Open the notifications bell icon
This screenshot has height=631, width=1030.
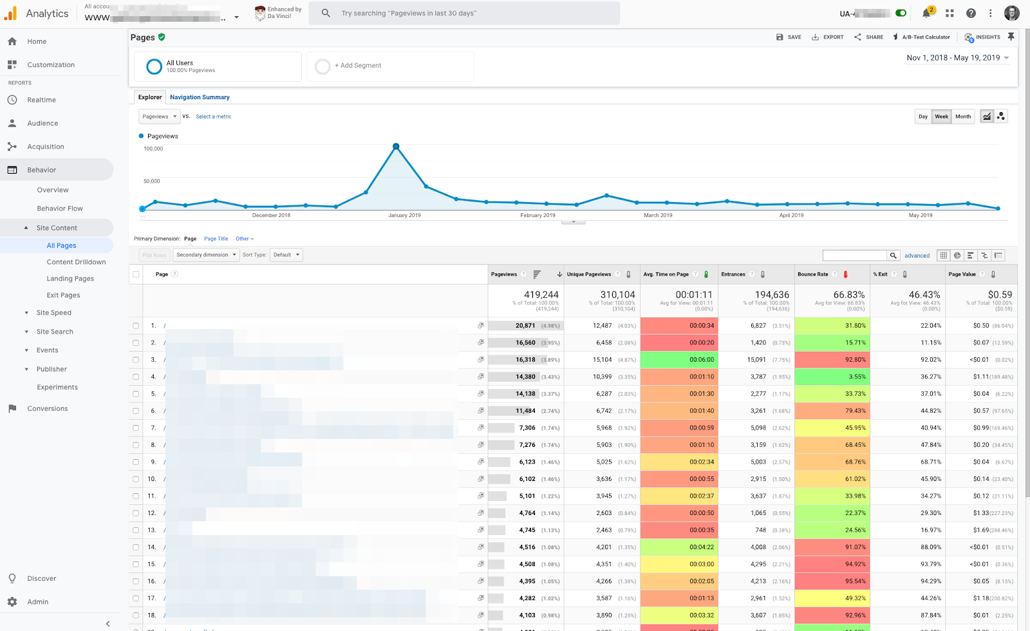(926, 14)
